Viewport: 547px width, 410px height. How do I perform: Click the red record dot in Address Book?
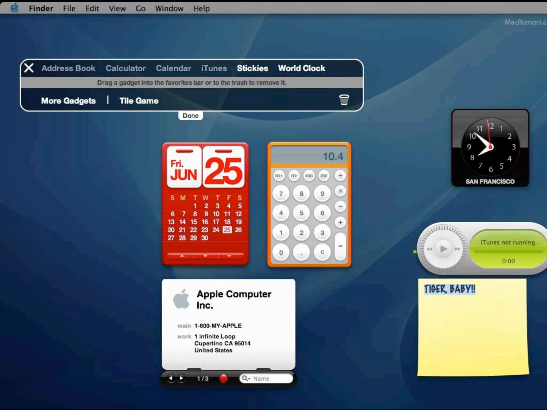223,378
